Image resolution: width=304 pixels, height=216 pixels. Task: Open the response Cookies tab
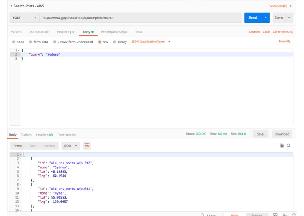coord(26,135)
